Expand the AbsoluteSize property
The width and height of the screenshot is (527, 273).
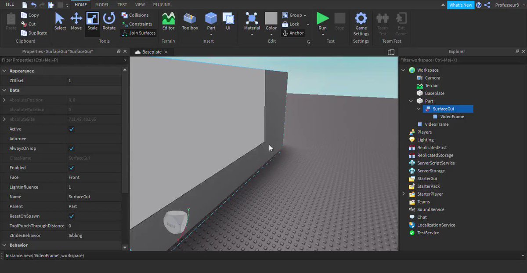4,120
